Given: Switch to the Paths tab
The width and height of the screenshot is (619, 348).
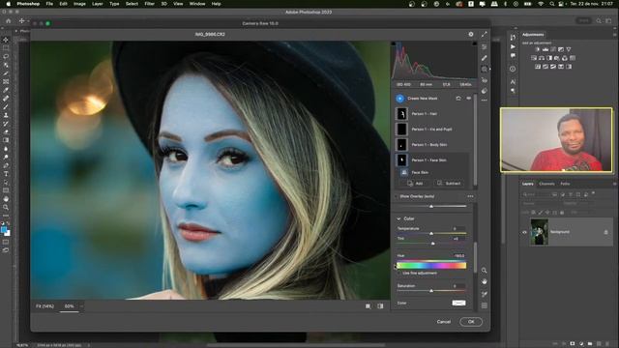Looking at the screenshot, I should [x=565, y=184].
